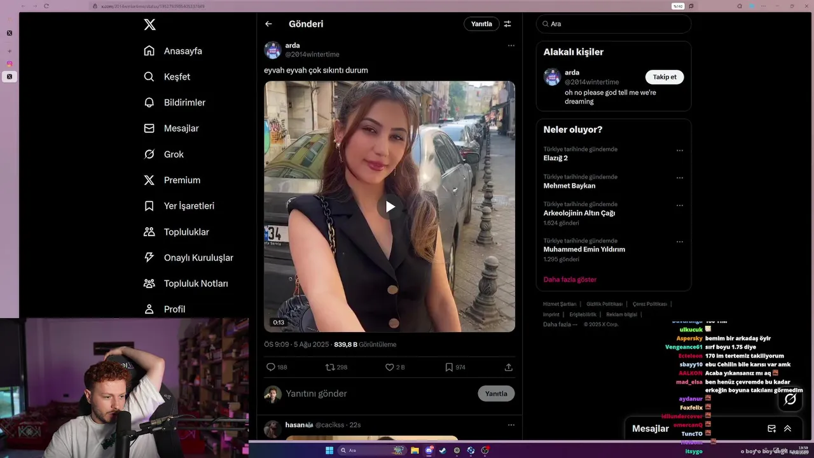Open the Keşfet explore page
Image resolution: width=814 pixels, height=458 pixels.
[x=167, y=76]
